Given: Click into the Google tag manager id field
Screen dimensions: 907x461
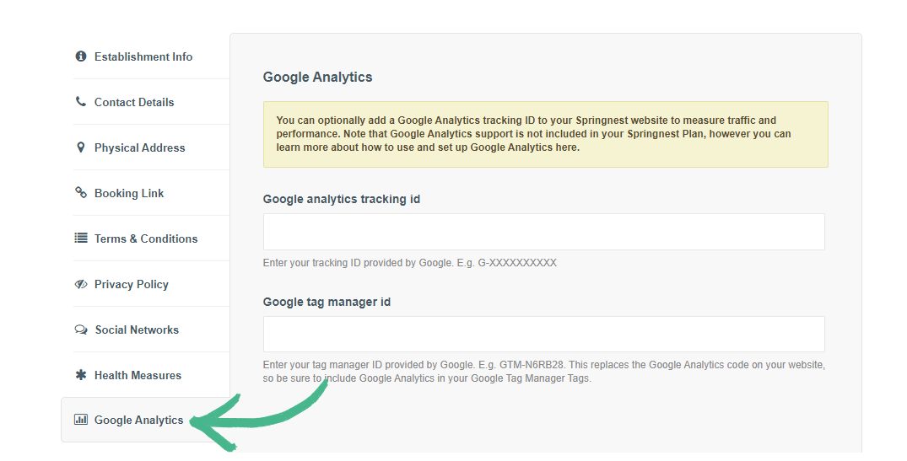Looking at the screenshot, I should (x=543, y=334).
